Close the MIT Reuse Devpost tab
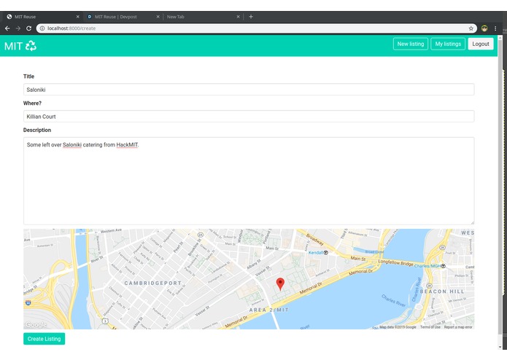Image resolution: width=507 pixels, height=360 pixels. click(158, 17)
